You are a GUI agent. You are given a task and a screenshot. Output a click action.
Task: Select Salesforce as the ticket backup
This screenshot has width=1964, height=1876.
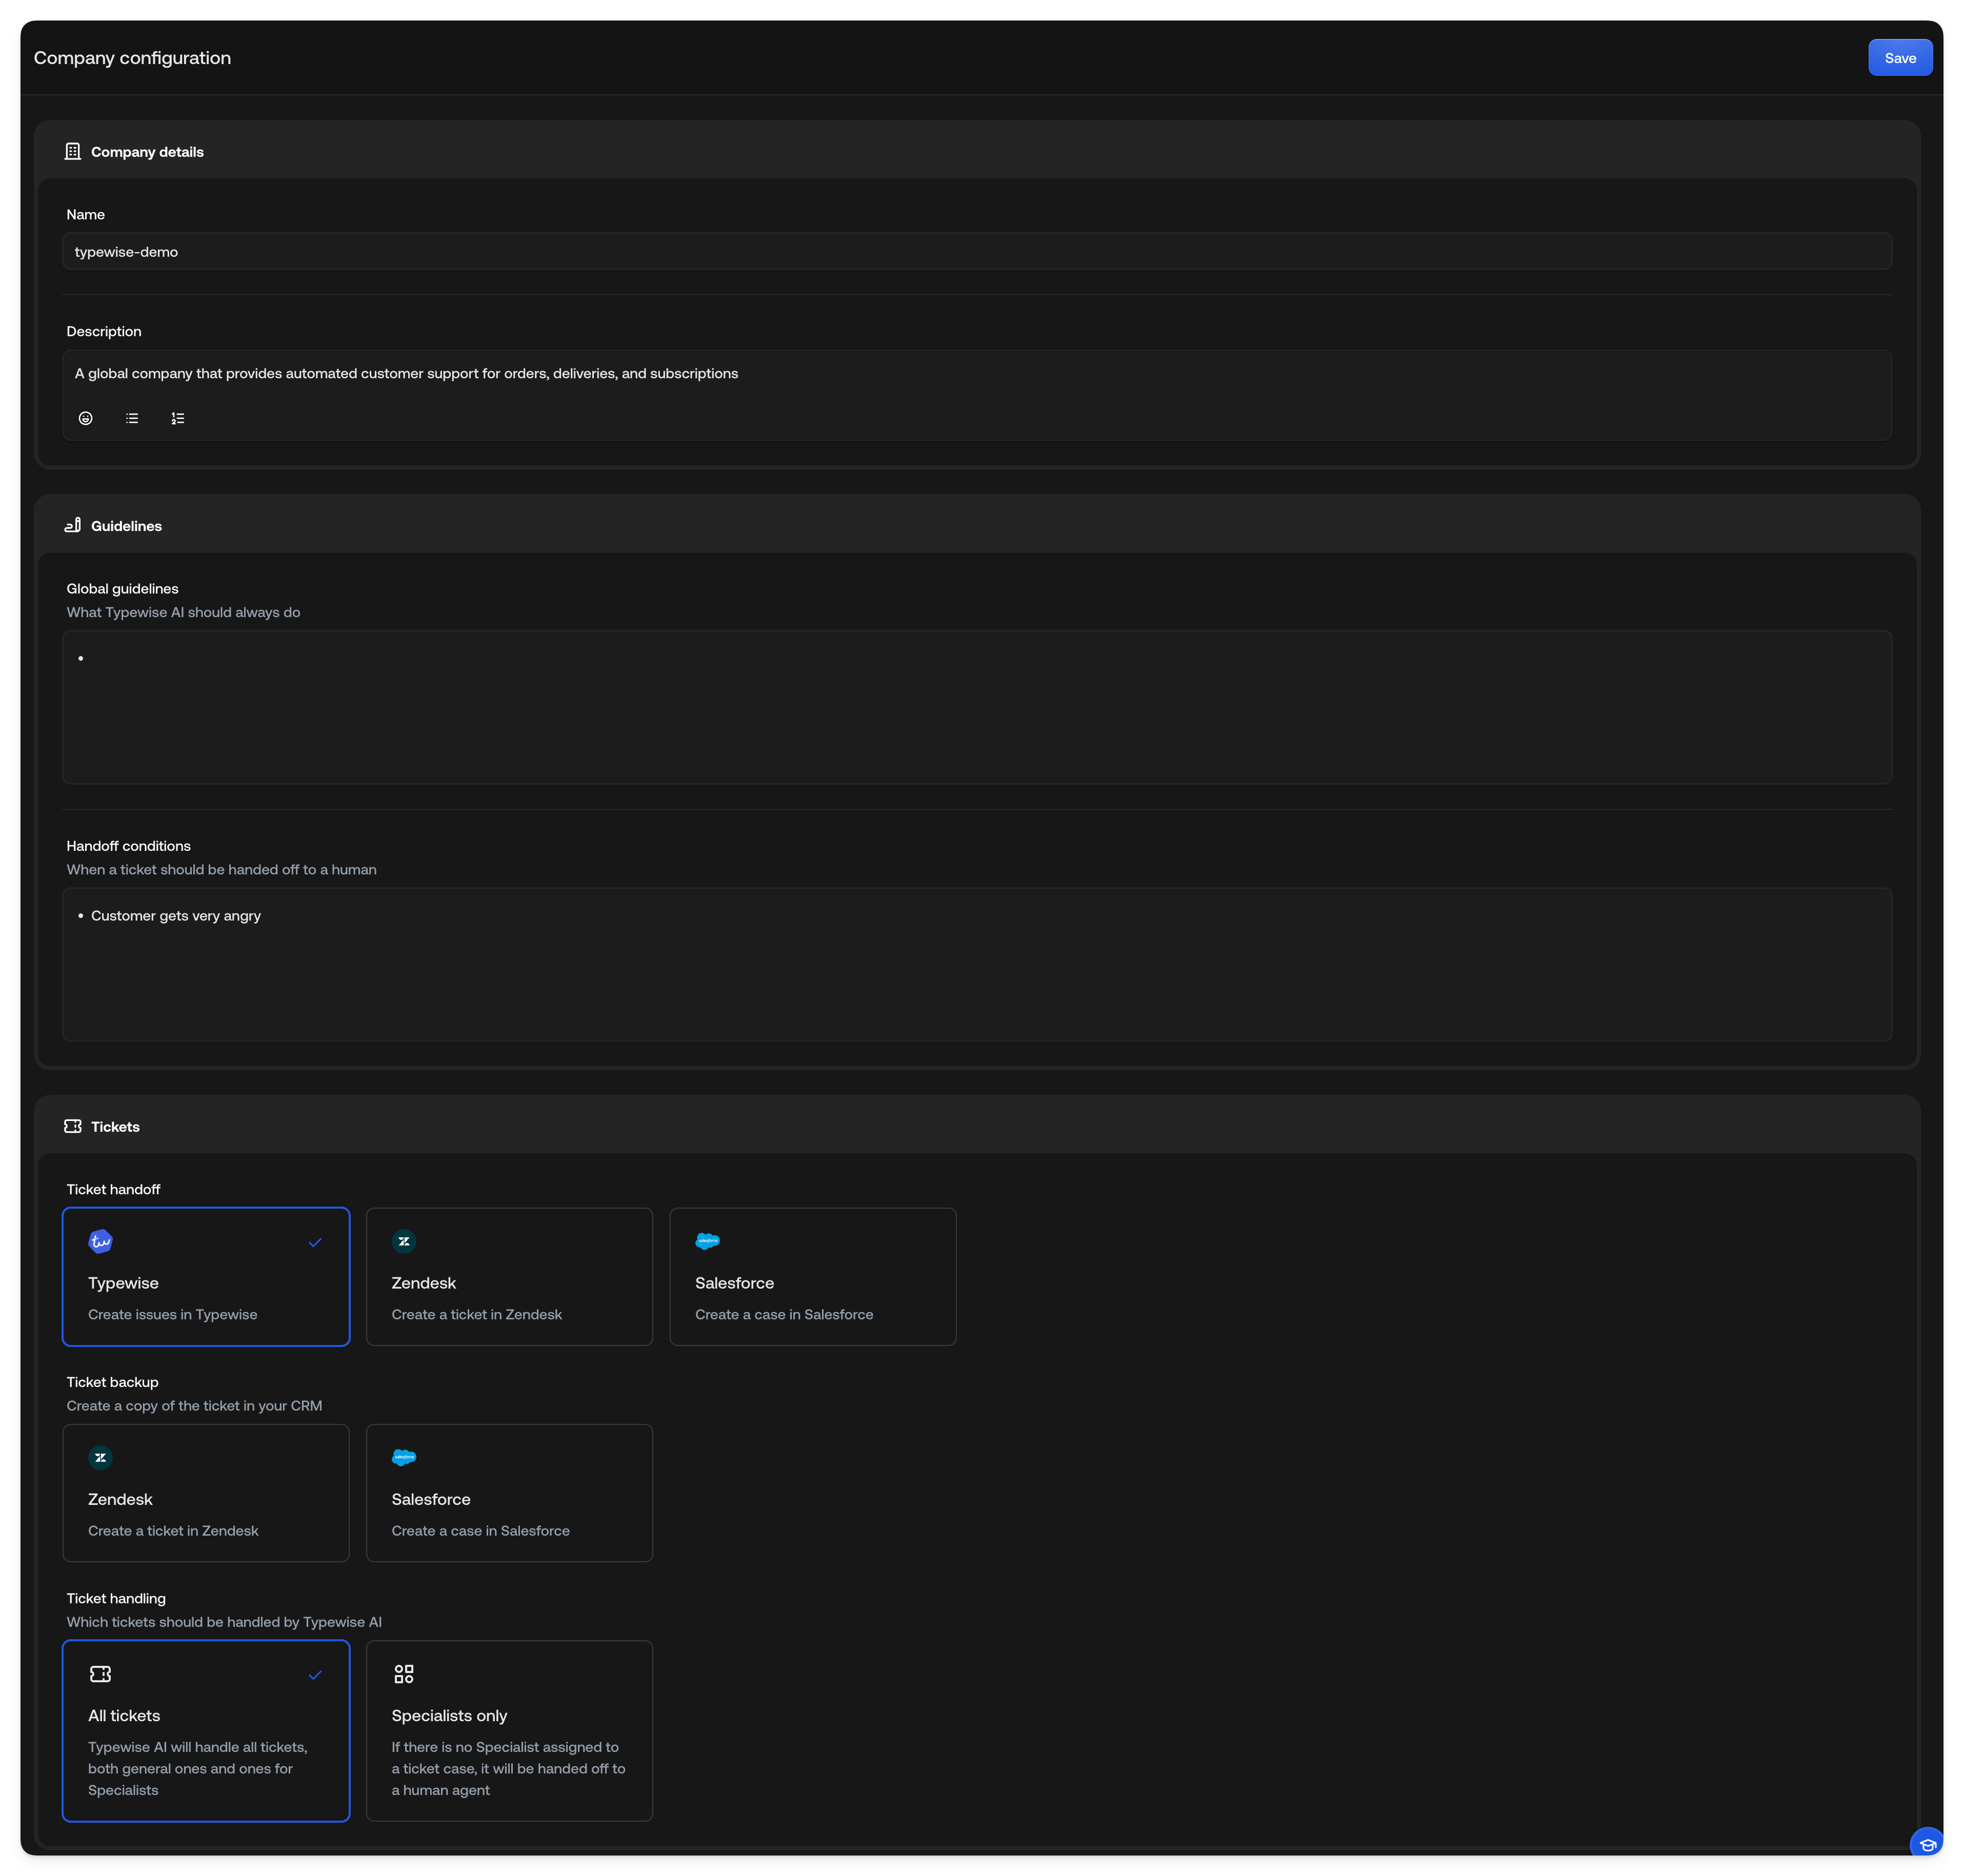pyautogui.click(x=509, y=1493)
